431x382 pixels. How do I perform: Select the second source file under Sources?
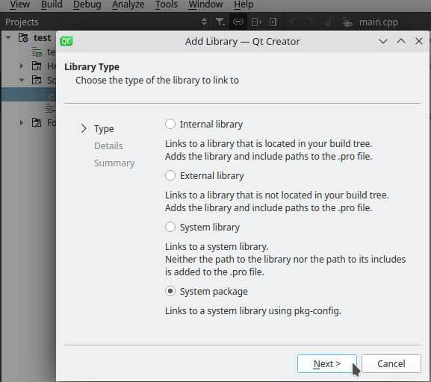pos(50,108)
